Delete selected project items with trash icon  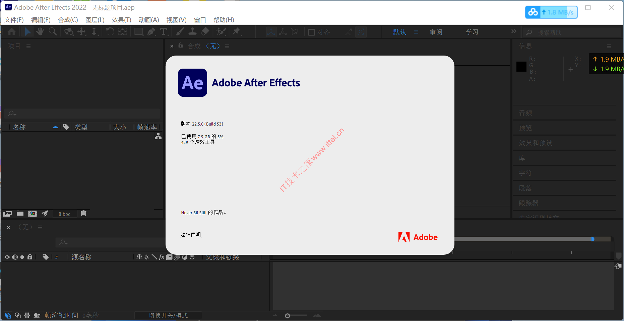click(84, 213)
